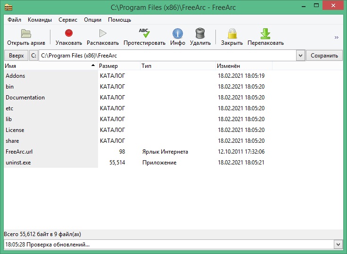
Task: Open the Сервис menu
Action: (x=68, y=20)
